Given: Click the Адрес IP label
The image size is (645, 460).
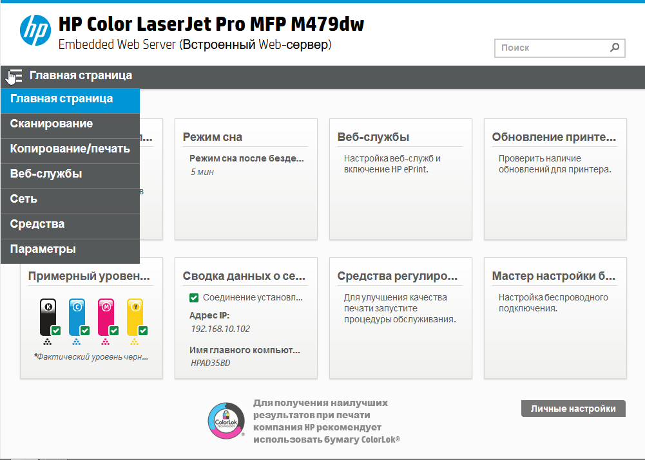Looking at the screenshot, I should click(x=209, y=315).
